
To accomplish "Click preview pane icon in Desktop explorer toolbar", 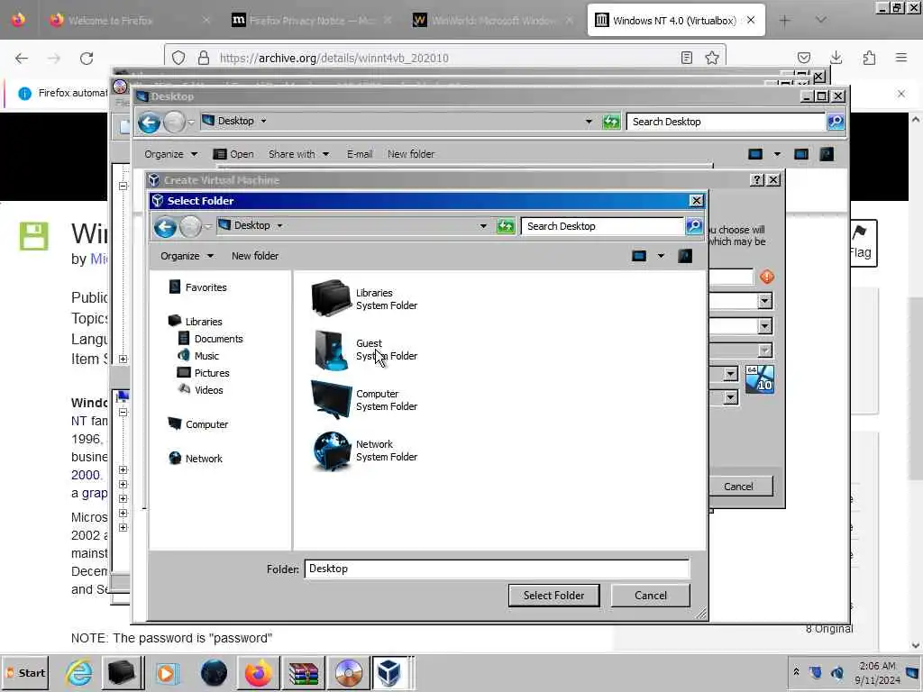I will 801,154.
